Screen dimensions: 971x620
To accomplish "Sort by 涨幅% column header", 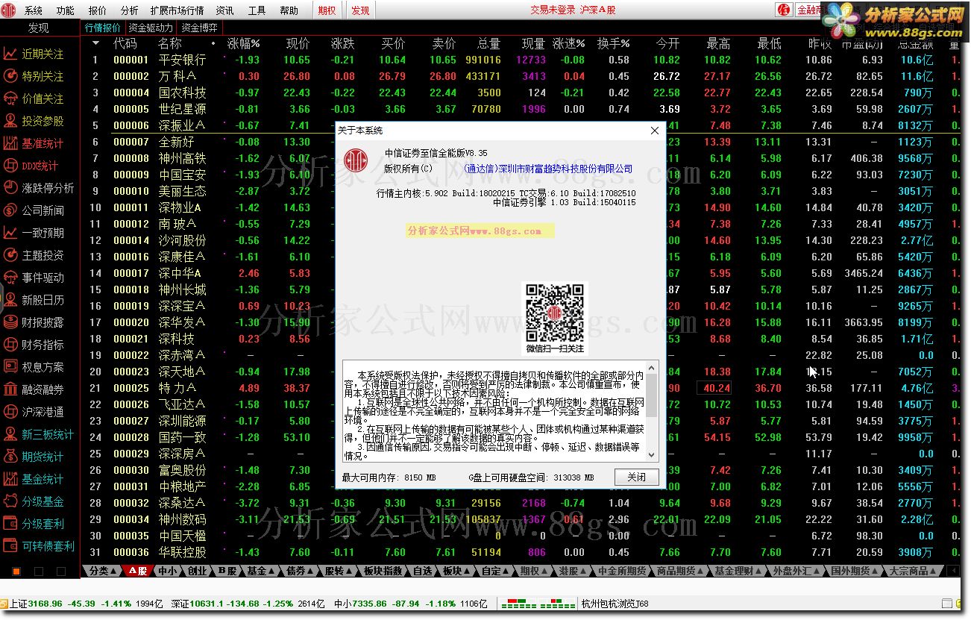I will pos(244,44).
